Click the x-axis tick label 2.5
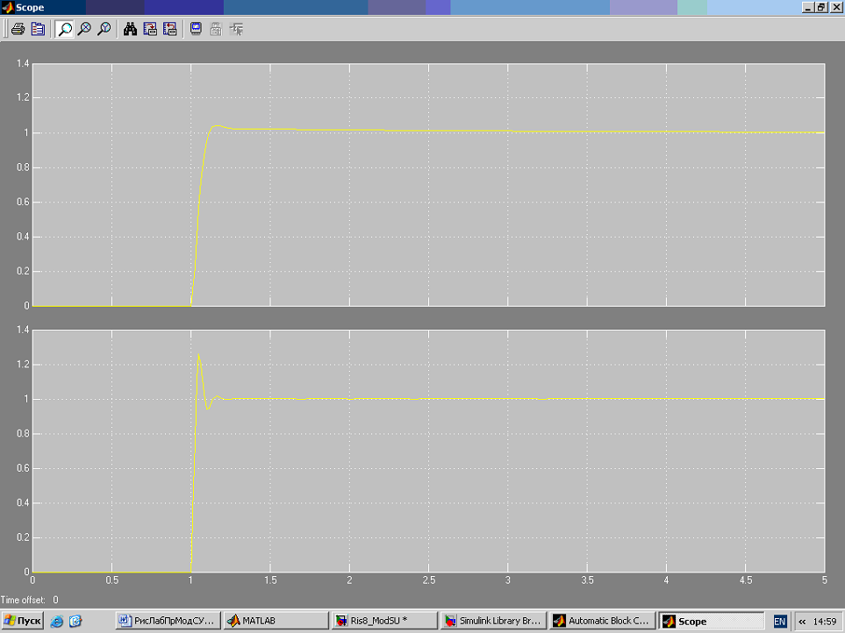 [x=428, y=580]
